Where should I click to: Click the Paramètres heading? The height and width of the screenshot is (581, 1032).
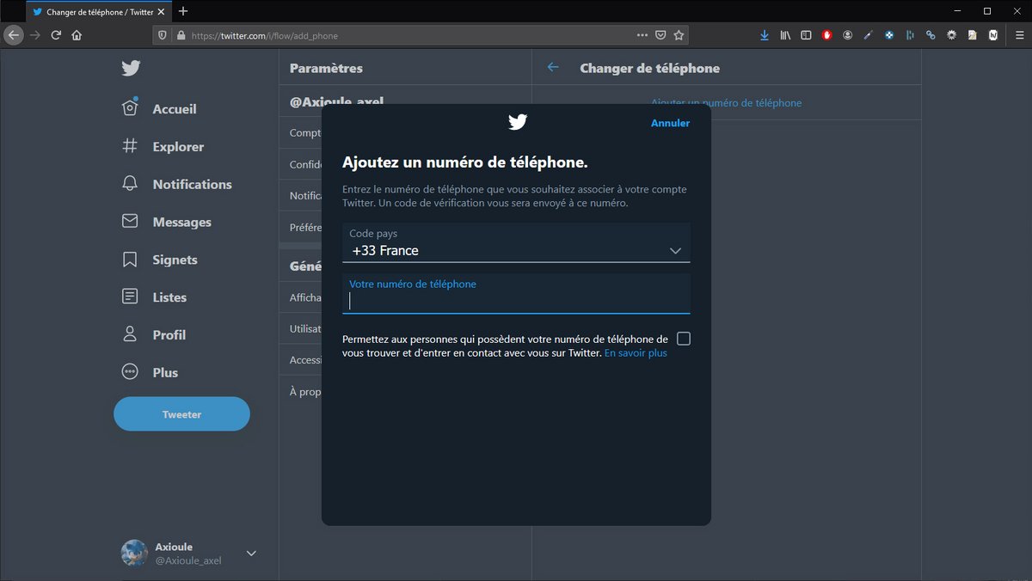[326, 68]
